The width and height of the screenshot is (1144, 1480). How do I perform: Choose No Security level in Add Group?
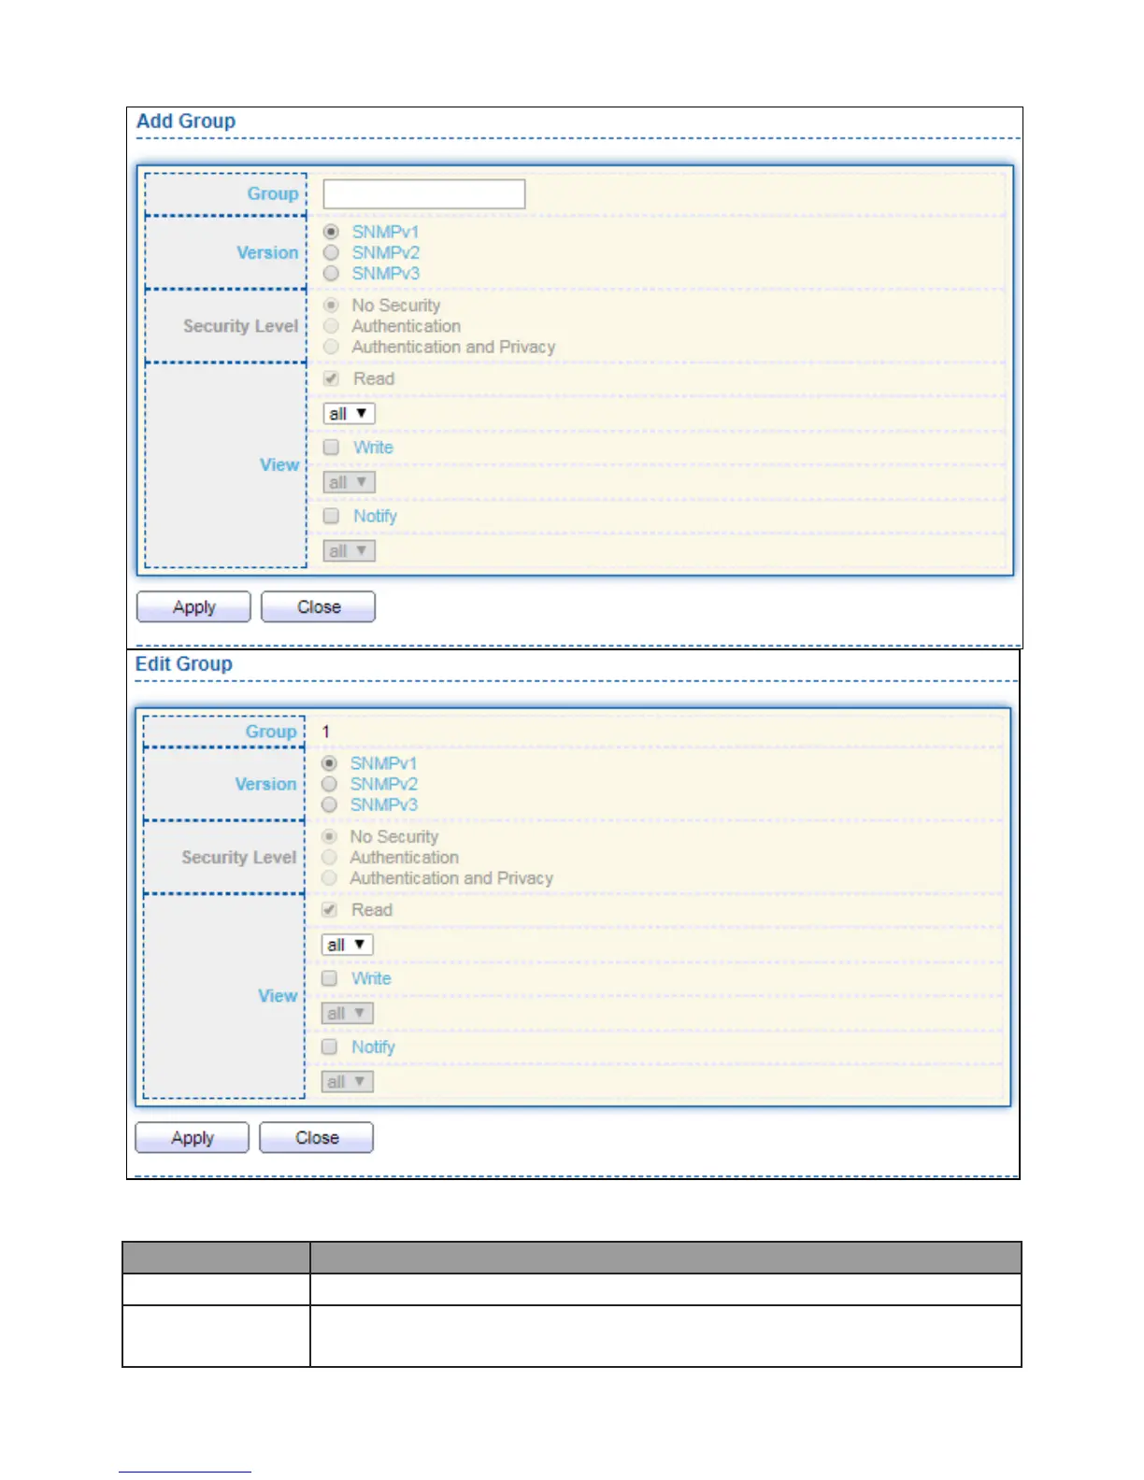tap(331, 306)
